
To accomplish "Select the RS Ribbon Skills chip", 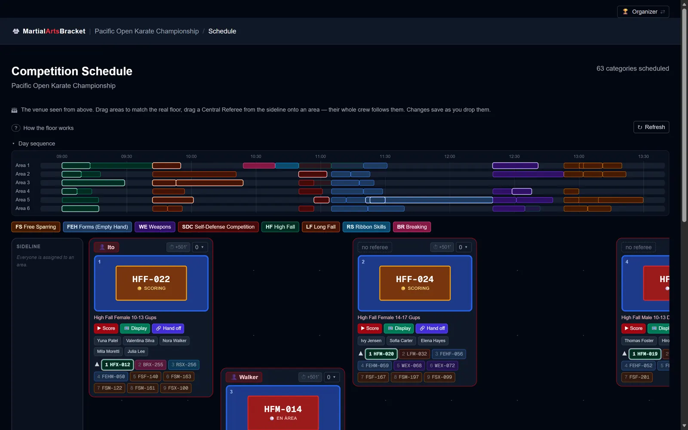I will tap(366, 227).
